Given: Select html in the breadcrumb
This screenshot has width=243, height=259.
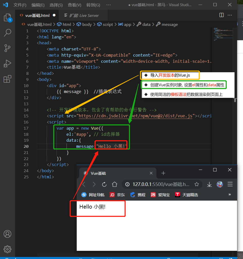Looking at the screenshot, I should point(67,24).
